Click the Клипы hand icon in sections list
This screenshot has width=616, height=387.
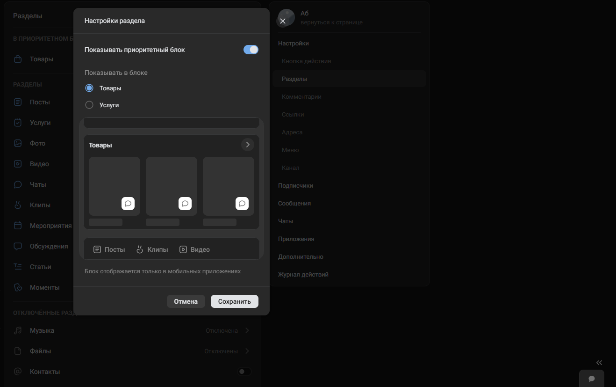(18, 205)
